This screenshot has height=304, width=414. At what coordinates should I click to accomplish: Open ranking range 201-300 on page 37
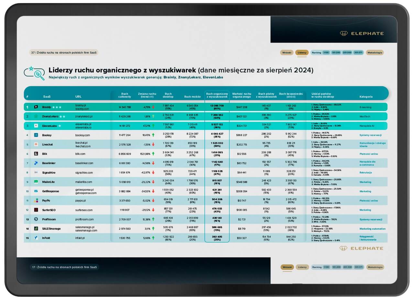pyautogui.click(x=347, y=52)
